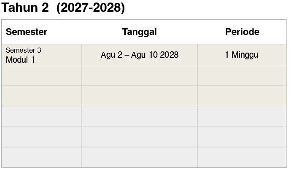Select the third row's empty Tanggal cell

point(139,96)
